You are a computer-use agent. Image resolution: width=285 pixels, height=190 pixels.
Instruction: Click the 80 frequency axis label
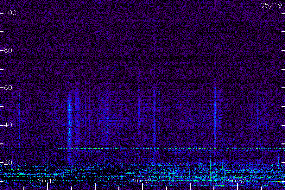pos(8,50)
